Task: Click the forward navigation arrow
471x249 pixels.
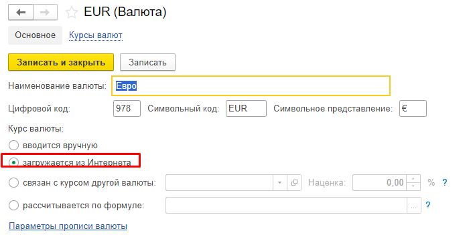Action: tap(45, 13)
